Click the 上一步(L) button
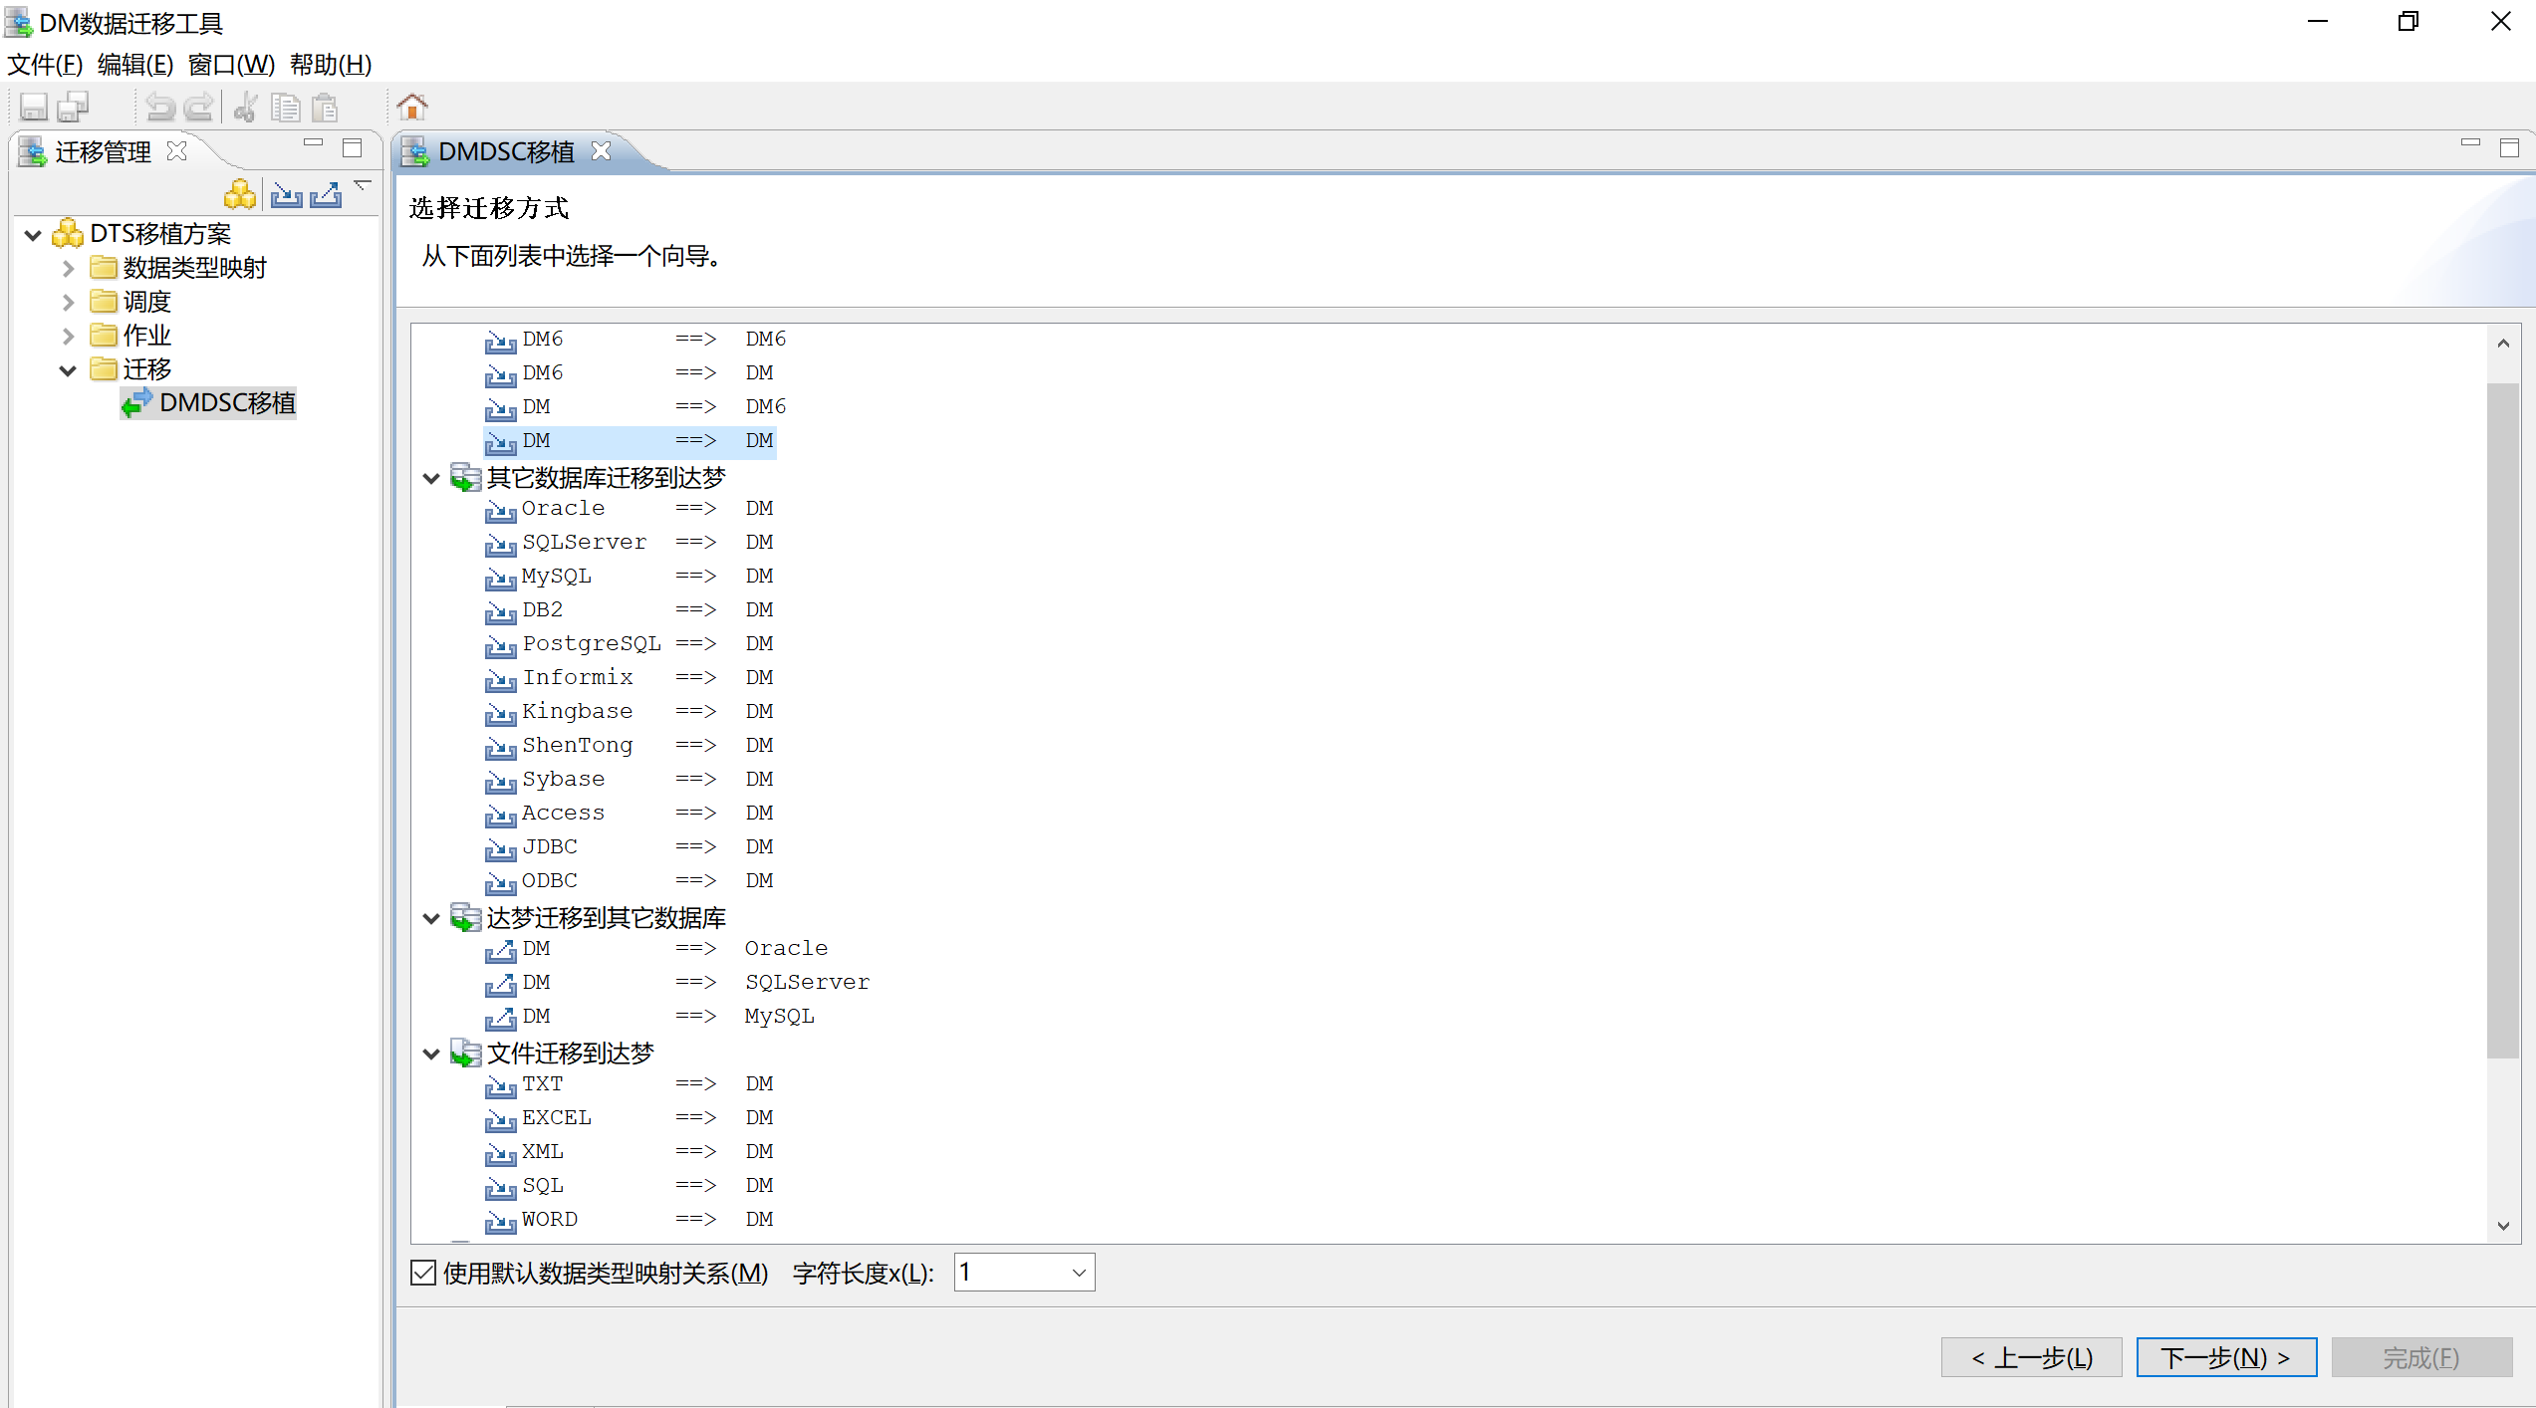This screenshot has height=1408, width=2536. pyautogui.click(x=2031, y=1358)
